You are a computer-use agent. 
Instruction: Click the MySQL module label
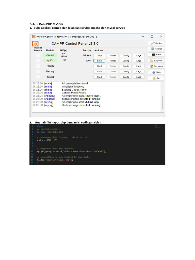pyautogui.click(x=50, y=60)
